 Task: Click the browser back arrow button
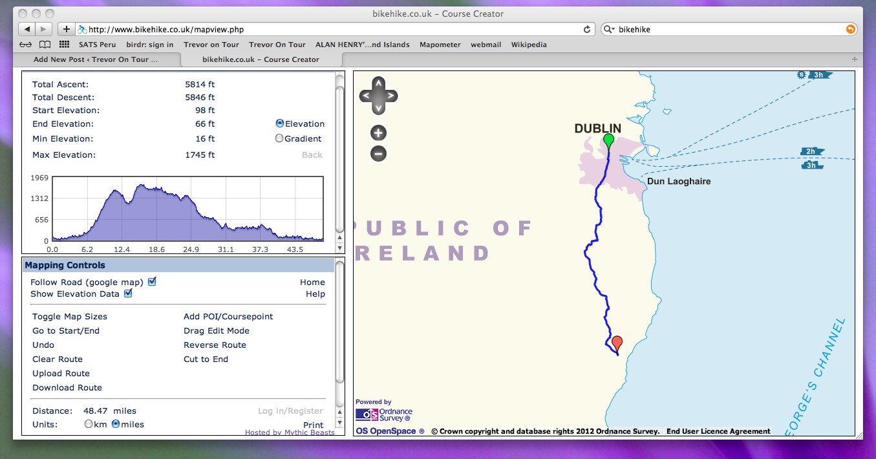28,29
